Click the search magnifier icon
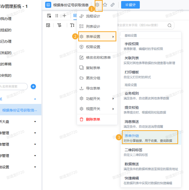Screen dimensions: 189x190 point(170,25)
